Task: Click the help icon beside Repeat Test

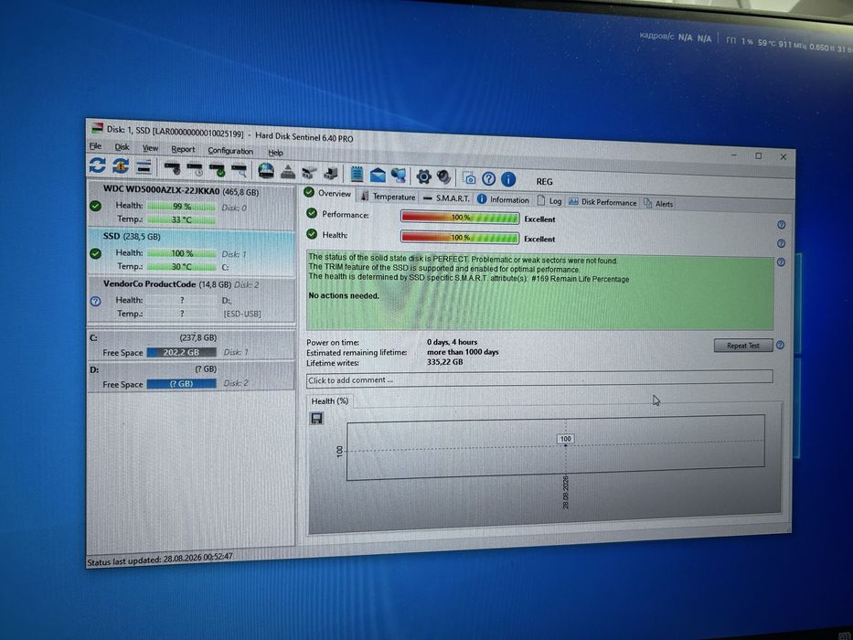Action: pos(780,345)
